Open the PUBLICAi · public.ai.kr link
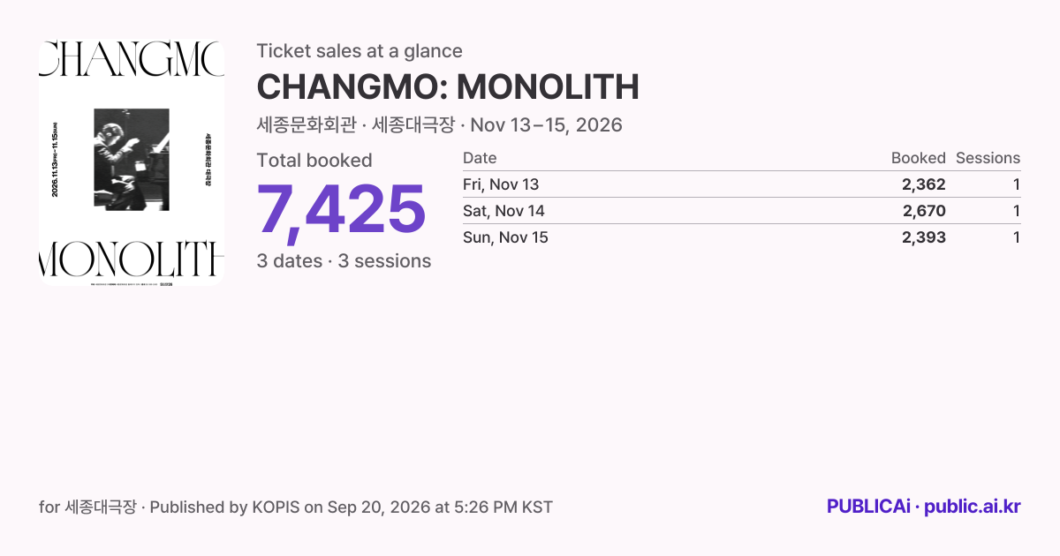Viewport: 1060px width, 556px height. 924,507
